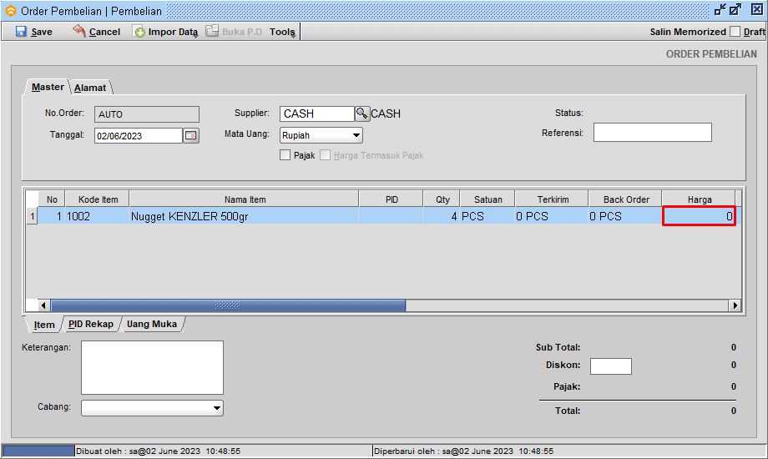Click the Cancel button label
768x459 pixels.
(104, 32)
